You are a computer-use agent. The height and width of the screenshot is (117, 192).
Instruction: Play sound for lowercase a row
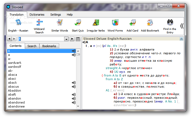(73, 55)
